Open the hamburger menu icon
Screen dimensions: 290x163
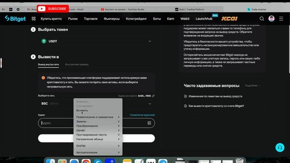click(x=281, y=19)
